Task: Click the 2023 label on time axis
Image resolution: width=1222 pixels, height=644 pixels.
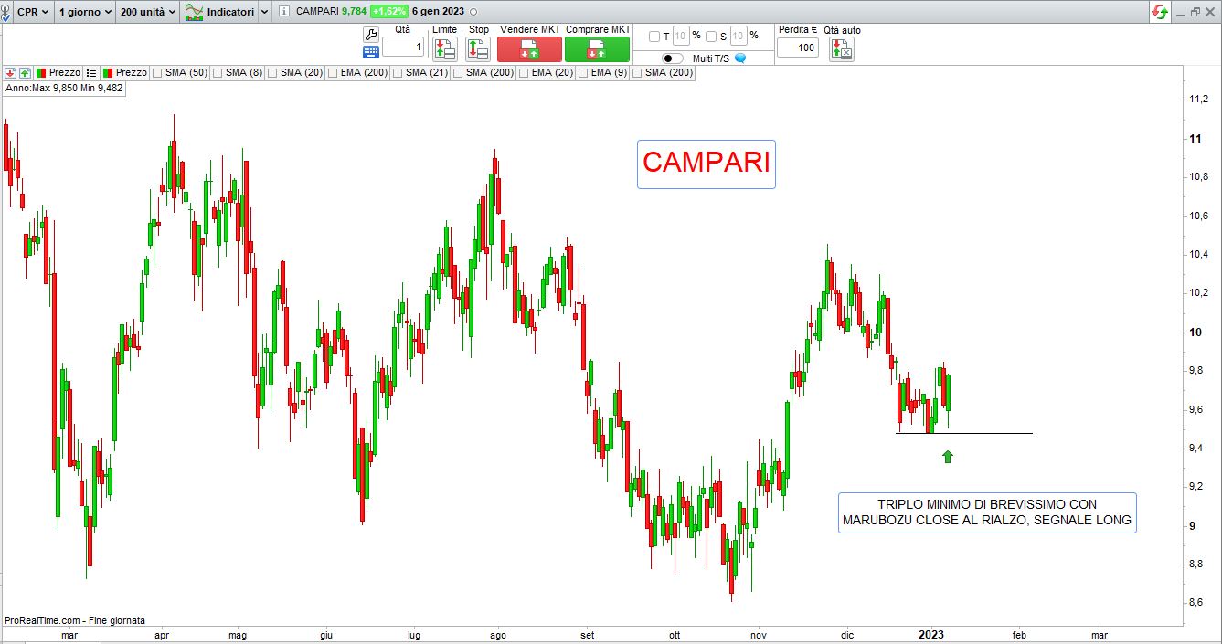Action: pos(931,635)
